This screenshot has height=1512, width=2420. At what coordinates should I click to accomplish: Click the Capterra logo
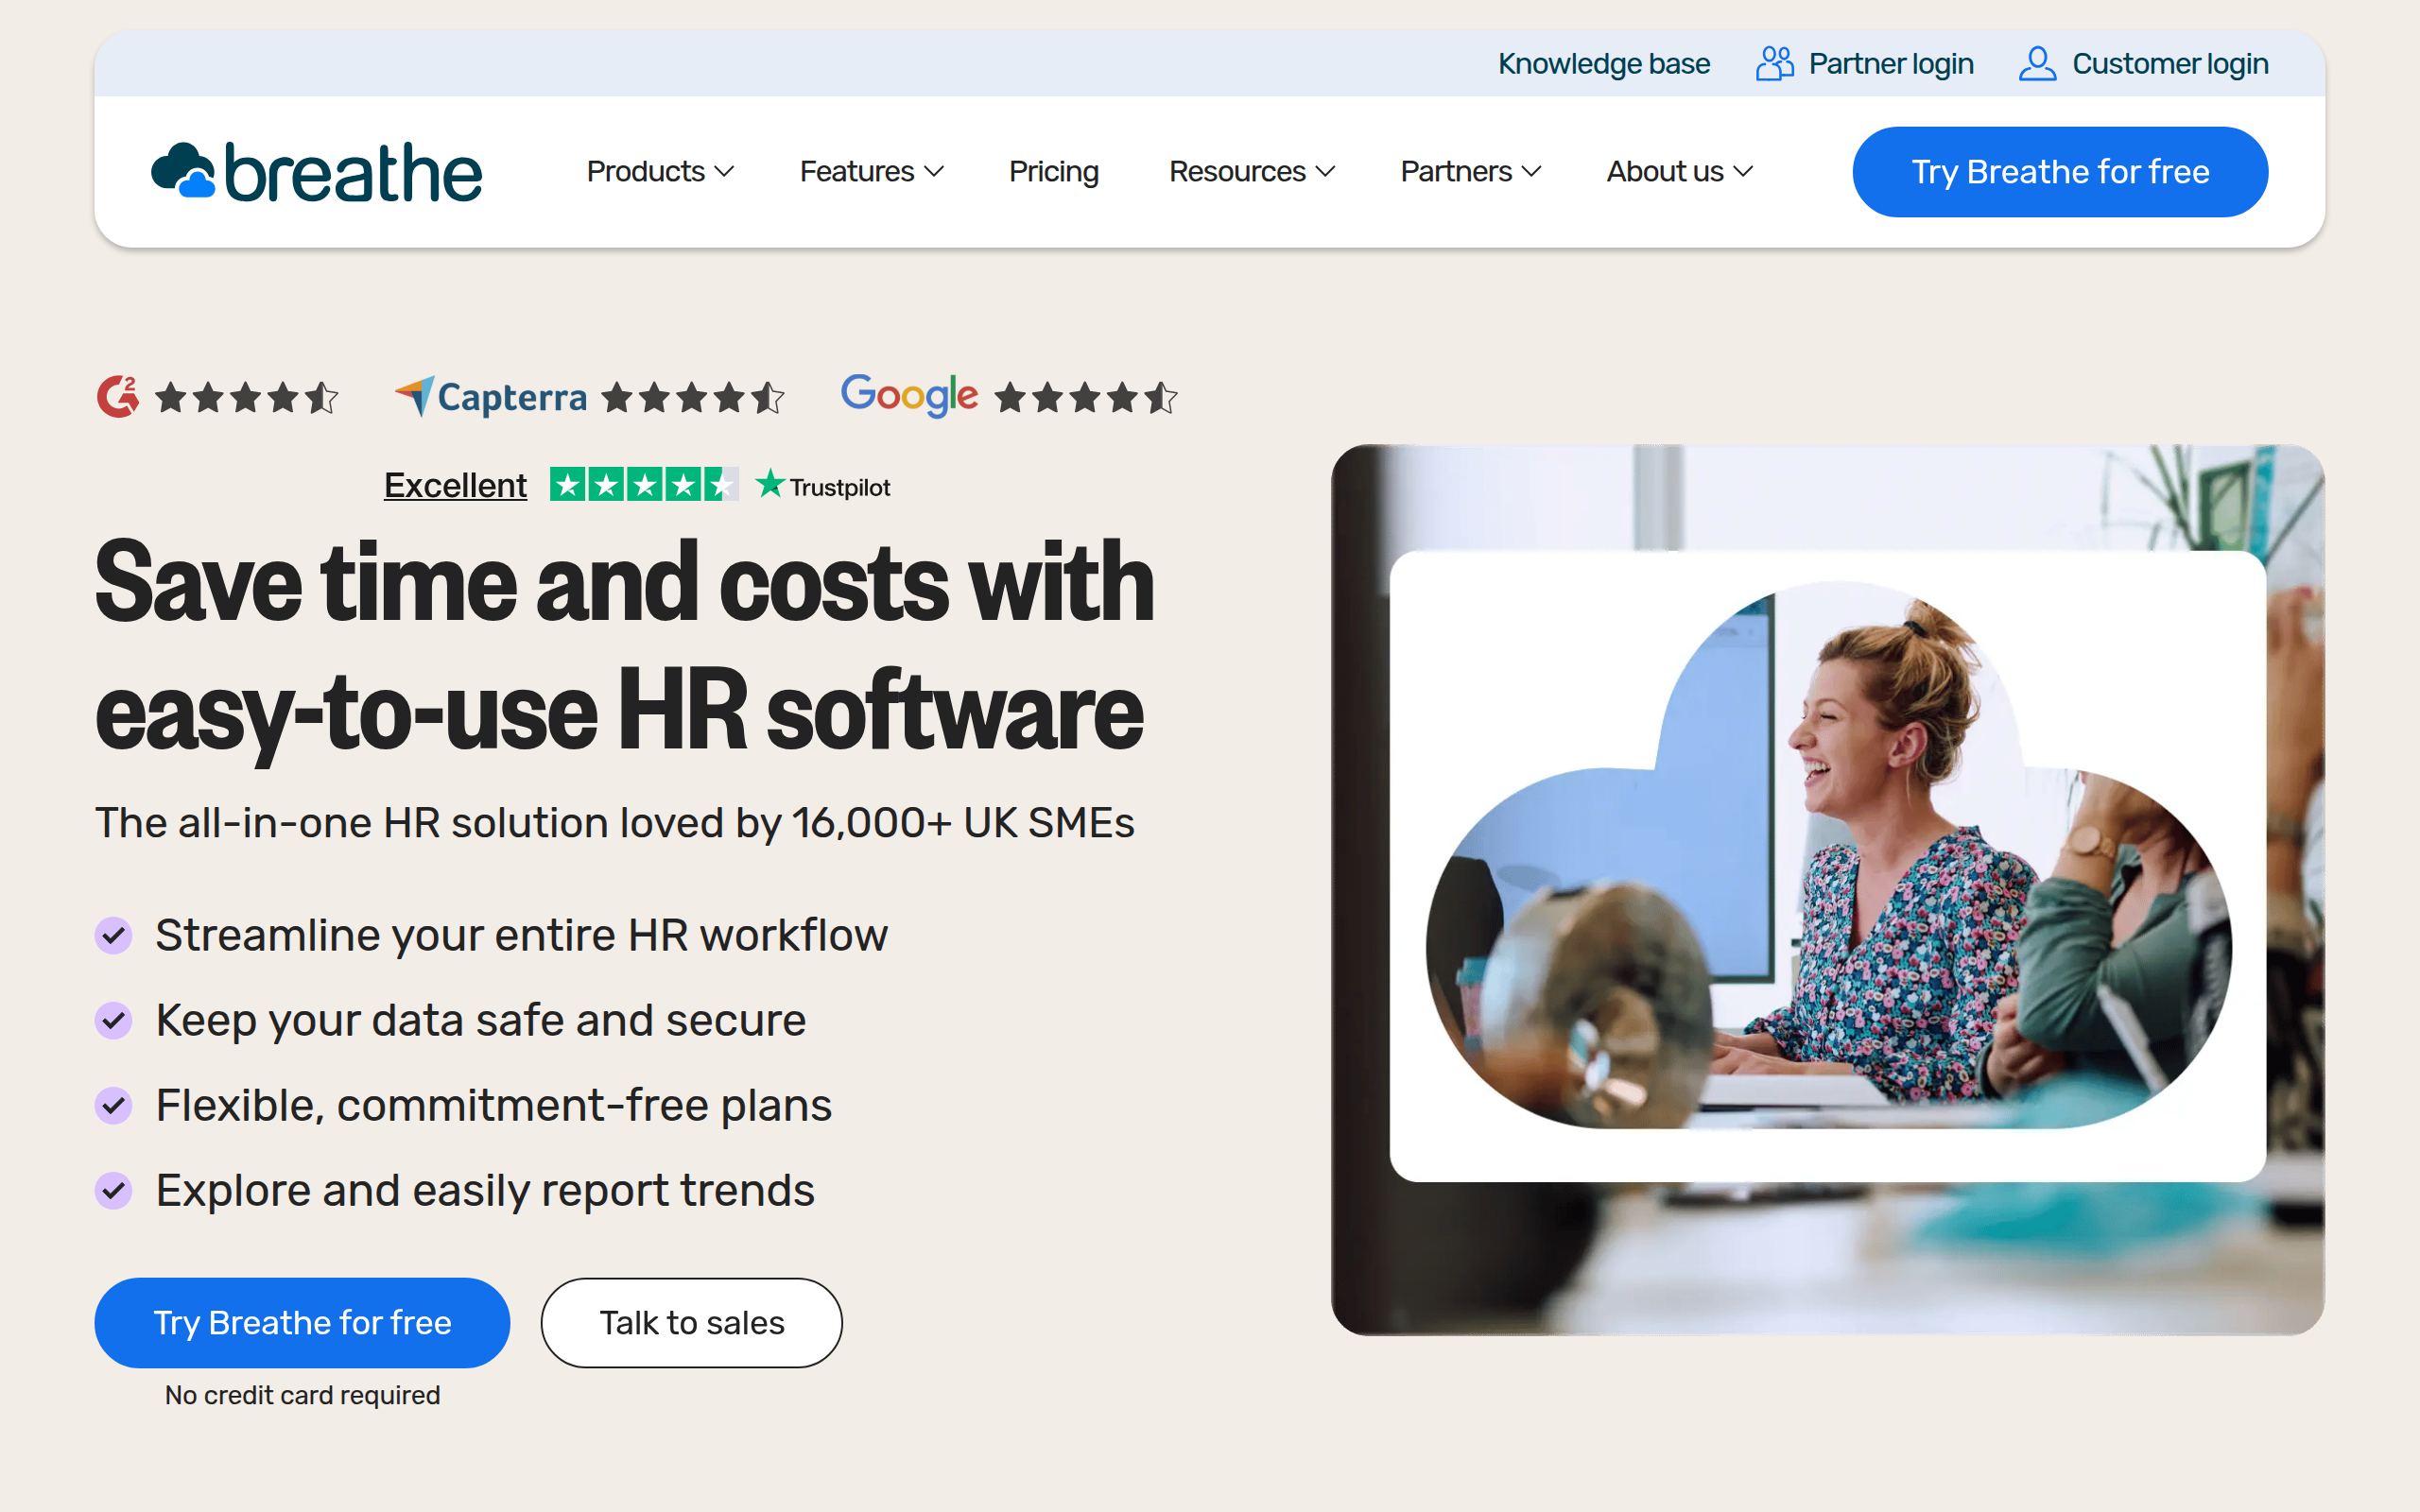click(489, 396)
